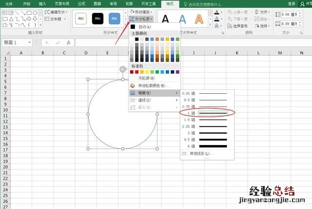The height and width of the screenshot is (209, 312).
Task: Select the 2.25 磅 line weight
Action: 207,126
